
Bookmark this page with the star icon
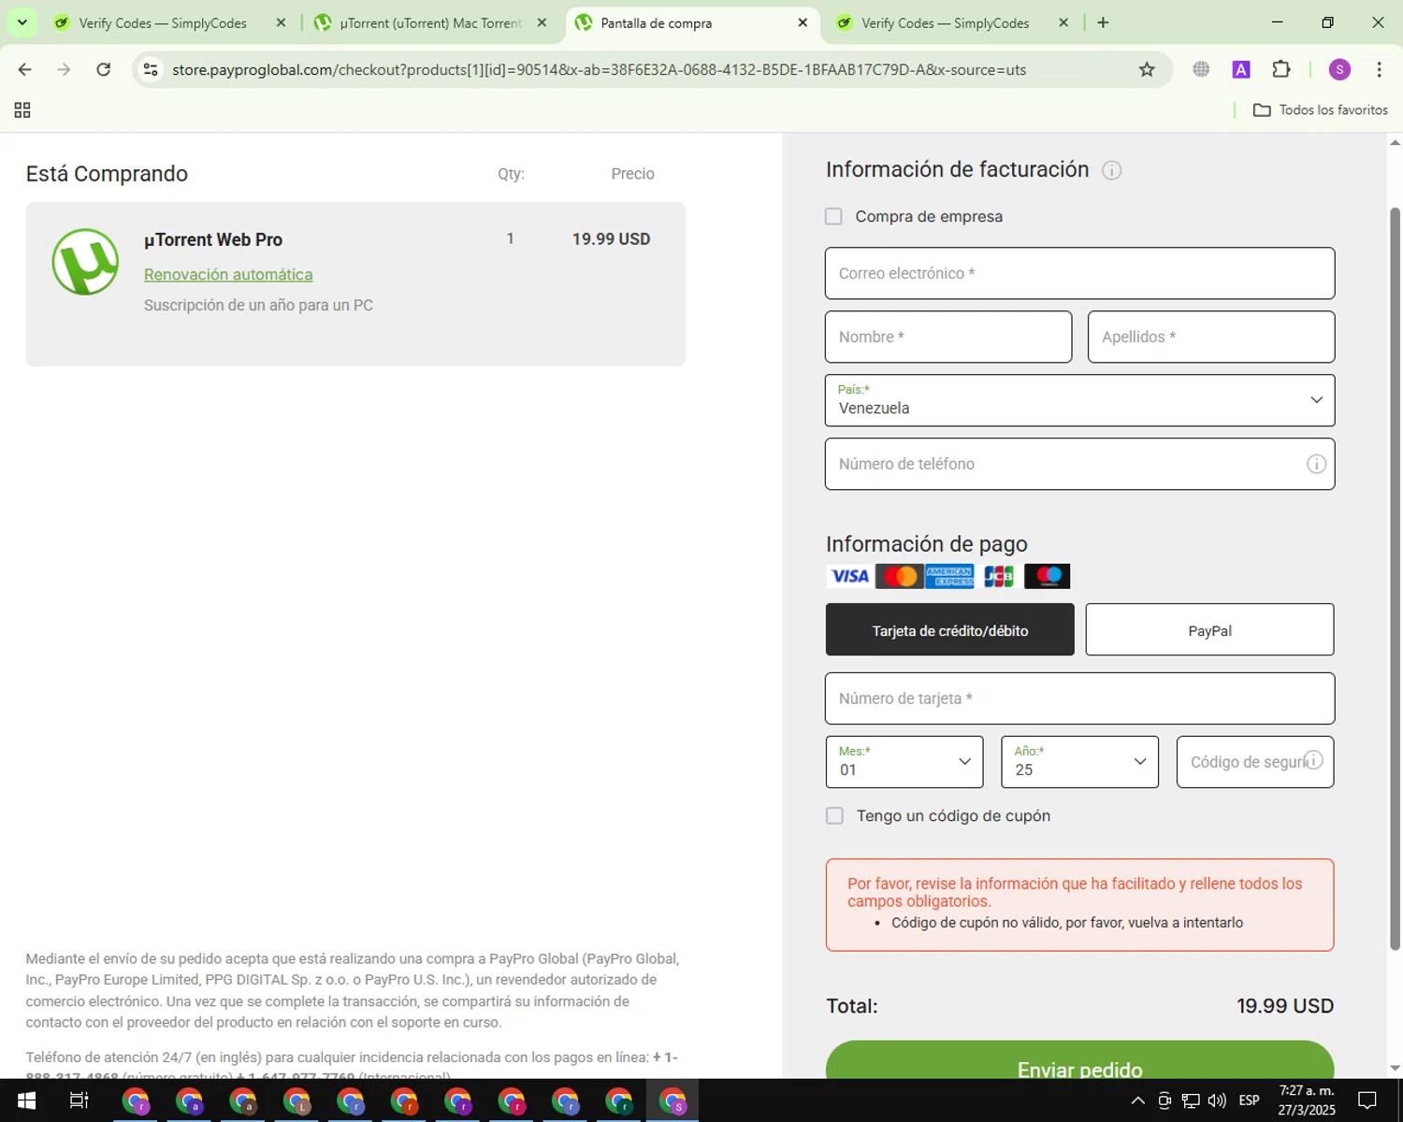(1147, 69)
